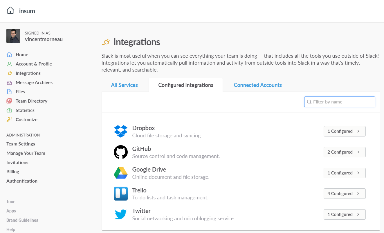The width and height of the screenshot is (384, 233).
Task: Click the Twitter bird logo
Action: [121, 214]
